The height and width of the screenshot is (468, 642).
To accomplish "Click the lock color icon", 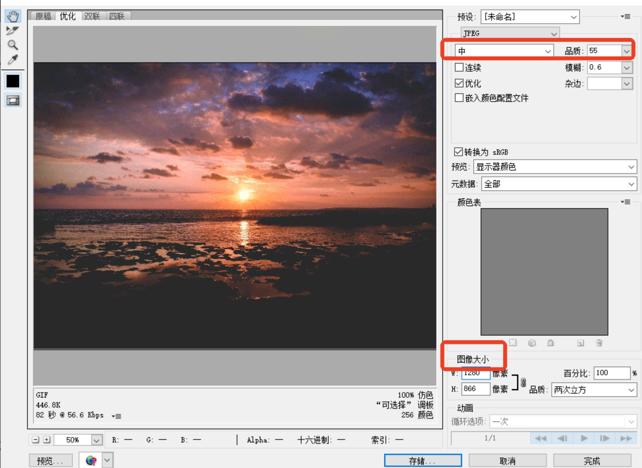I will pyautogui.click(x=550, y=343).
